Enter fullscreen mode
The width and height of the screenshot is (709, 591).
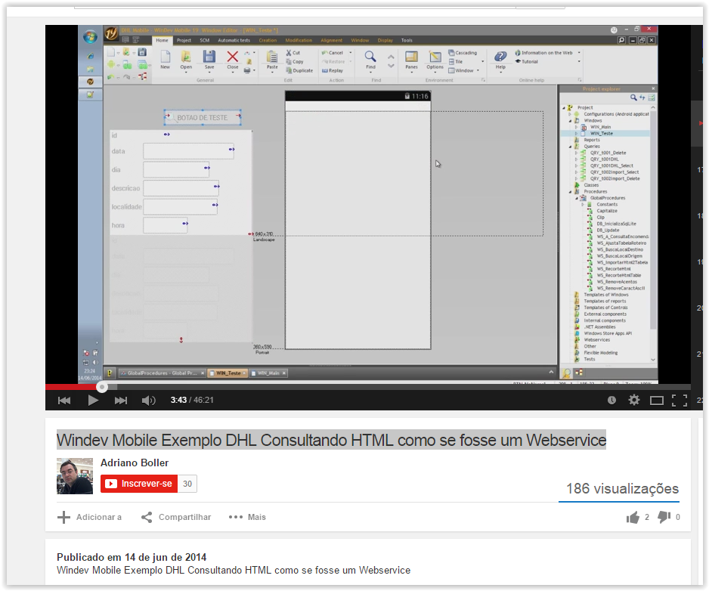click(x=680, y=401)
